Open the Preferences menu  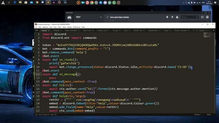pos(77,27)
